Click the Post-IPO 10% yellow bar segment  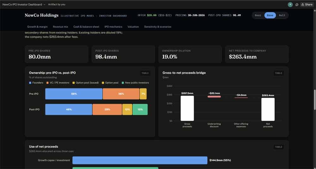click(x=127, y=109)
